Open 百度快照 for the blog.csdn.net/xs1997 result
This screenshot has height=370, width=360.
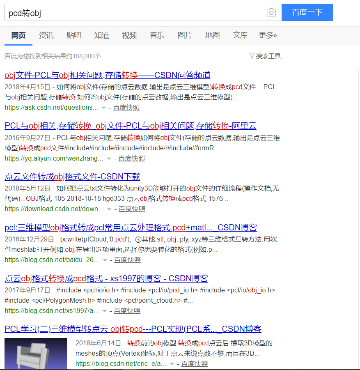point(127,310)
